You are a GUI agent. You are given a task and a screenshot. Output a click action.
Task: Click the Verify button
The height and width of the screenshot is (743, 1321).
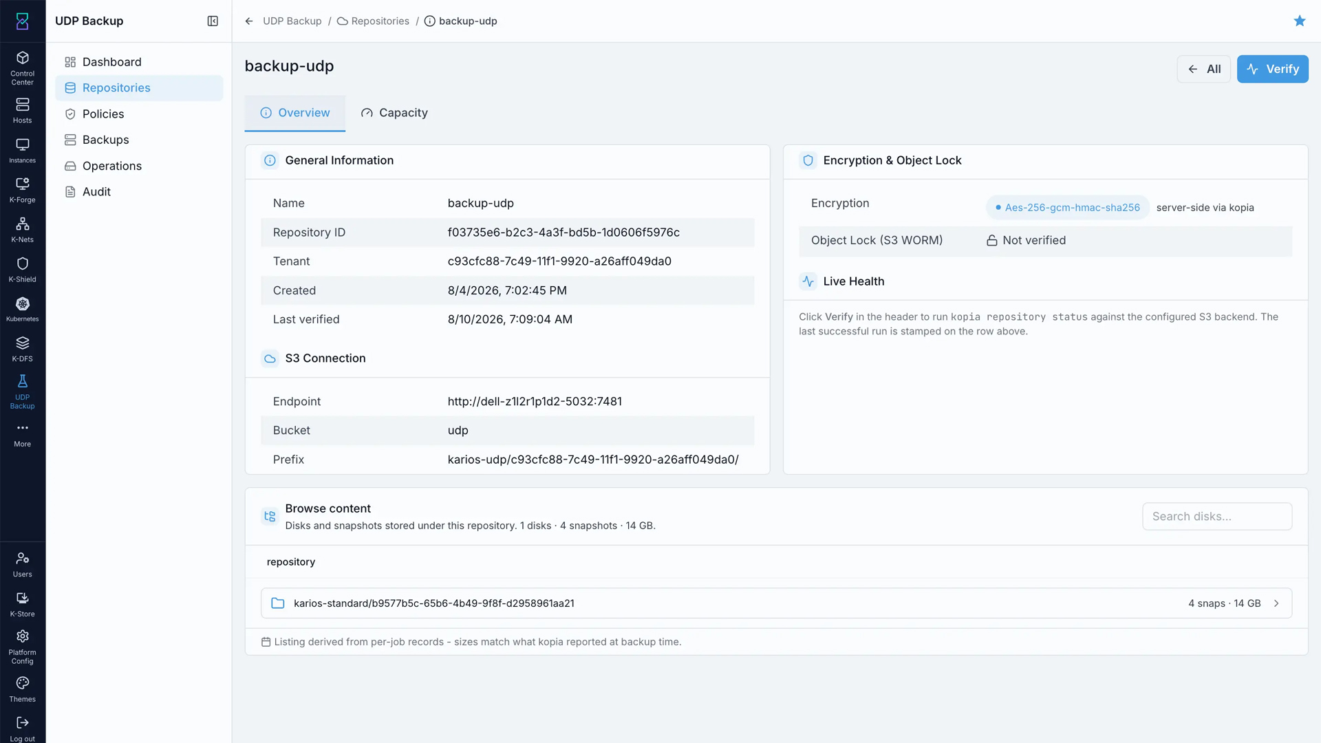pos(1272,69)
